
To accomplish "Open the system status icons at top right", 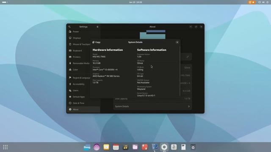I will coord(263,2).
